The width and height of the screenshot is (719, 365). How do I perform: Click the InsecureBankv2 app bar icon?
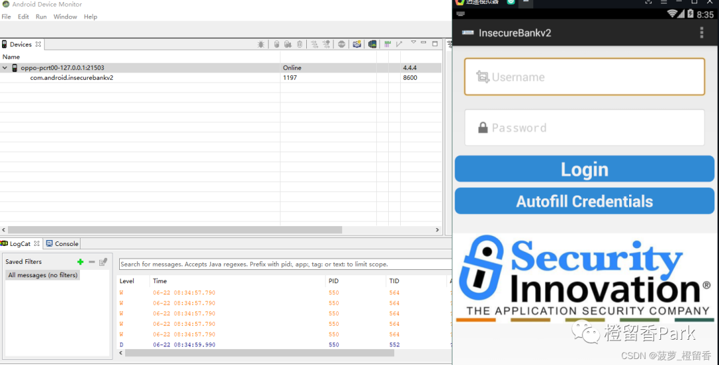point(468,33)
